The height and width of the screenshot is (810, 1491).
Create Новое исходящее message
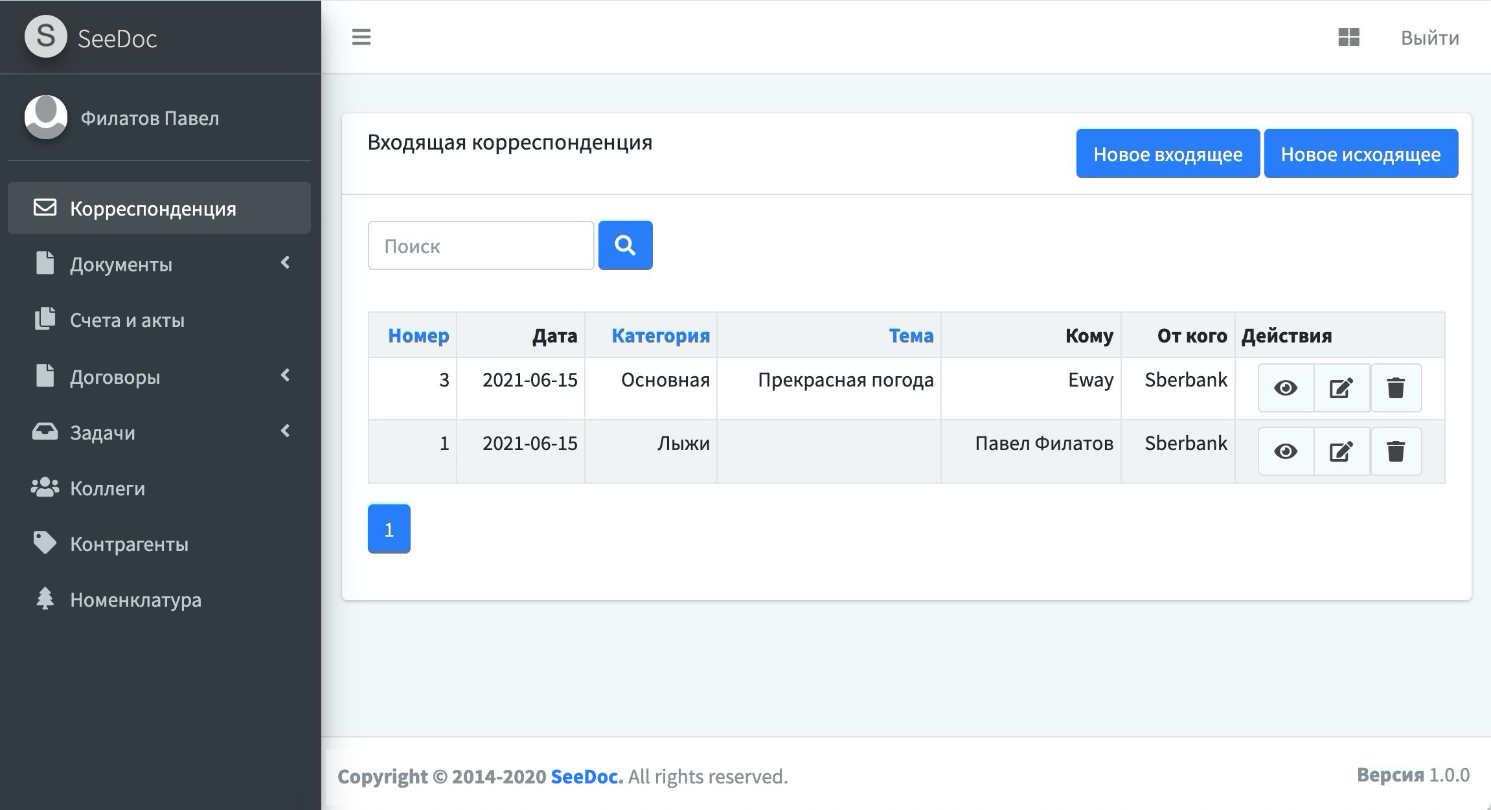[1361, 153]
